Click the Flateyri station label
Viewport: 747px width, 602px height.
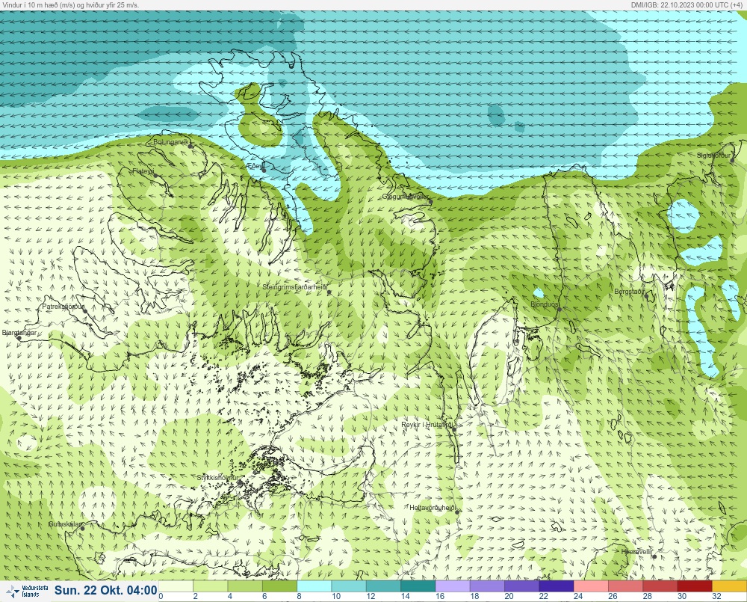pos(143,171)
